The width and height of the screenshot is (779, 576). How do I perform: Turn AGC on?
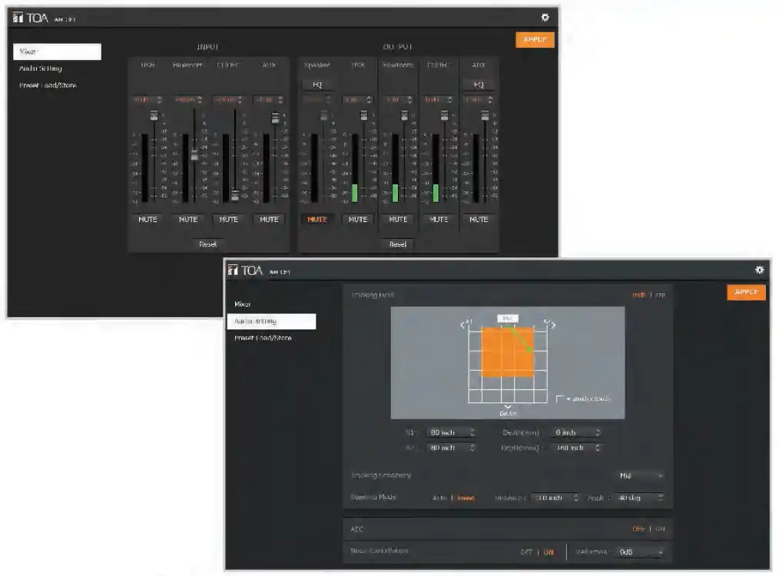(660, 528)
